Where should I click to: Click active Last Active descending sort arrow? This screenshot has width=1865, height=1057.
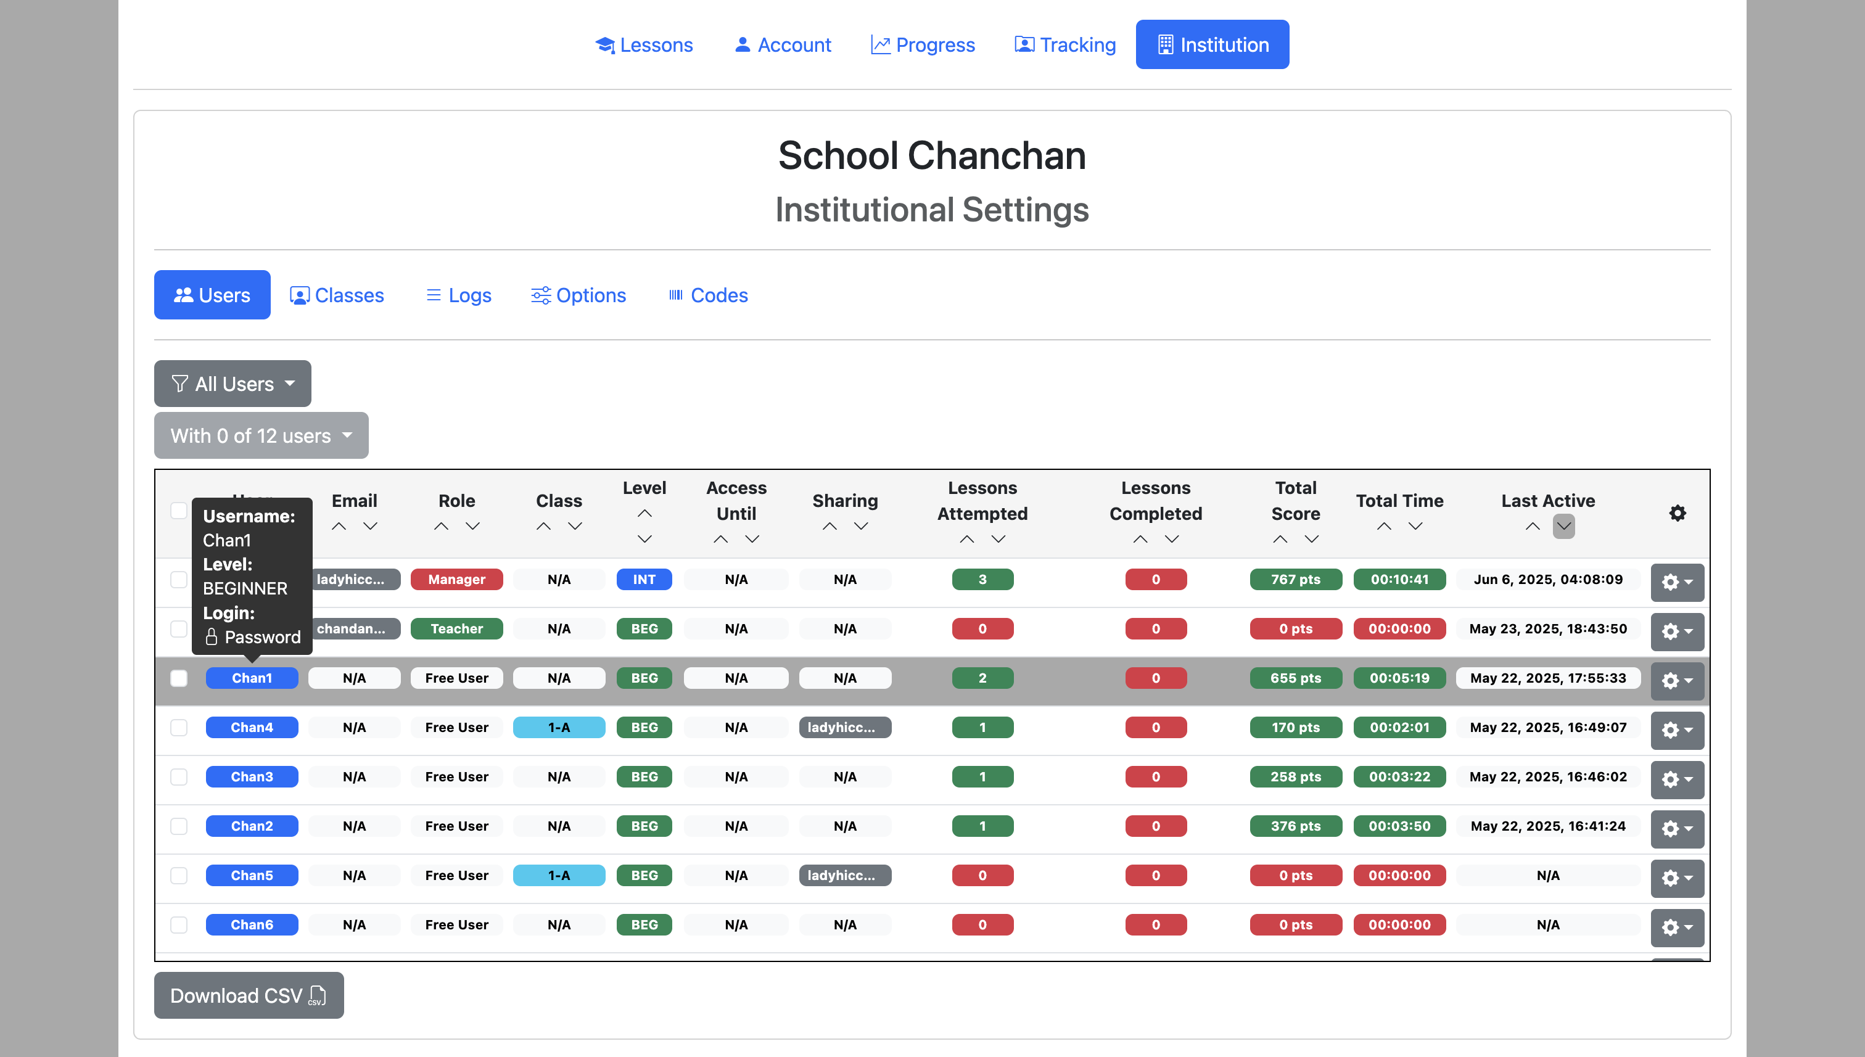tap(1563, 526)
